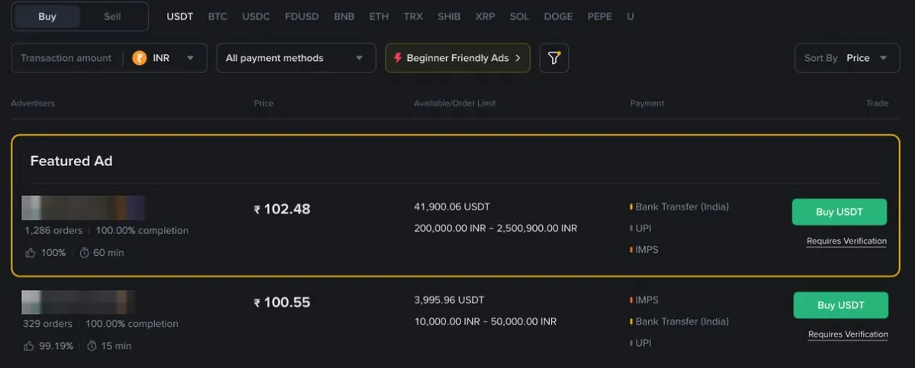The image size is (915, 368).
Task: Open Requires Verification link for ₹100.55 ad
Action: pos(848,334)
